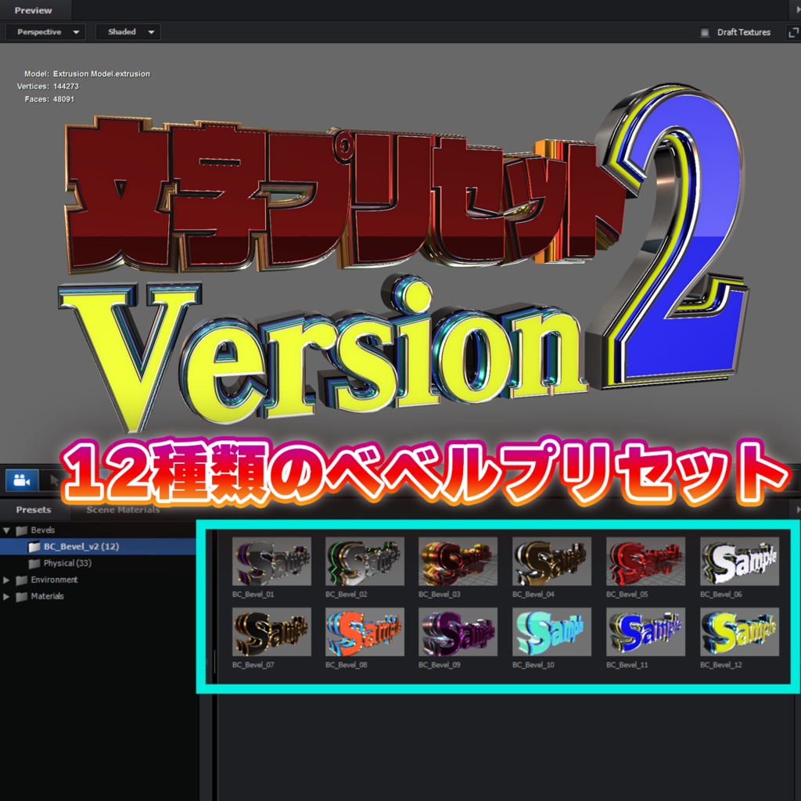Click the Preview tab
Viewport: 801px width, 801px height.
coord(31,11)
